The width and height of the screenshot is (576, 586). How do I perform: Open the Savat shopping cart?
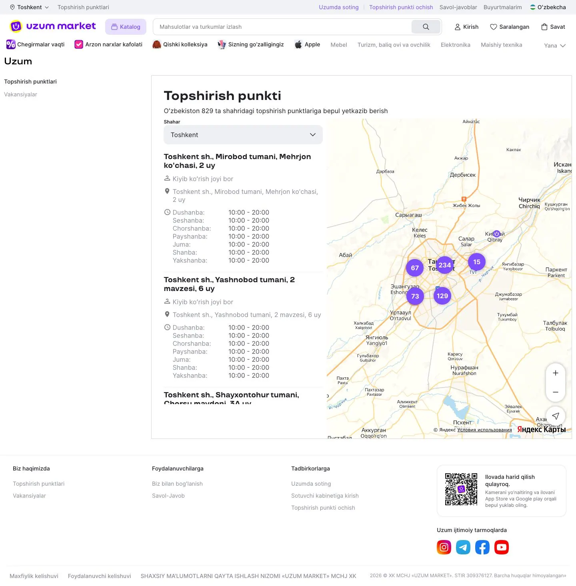(x=553, y=27)
